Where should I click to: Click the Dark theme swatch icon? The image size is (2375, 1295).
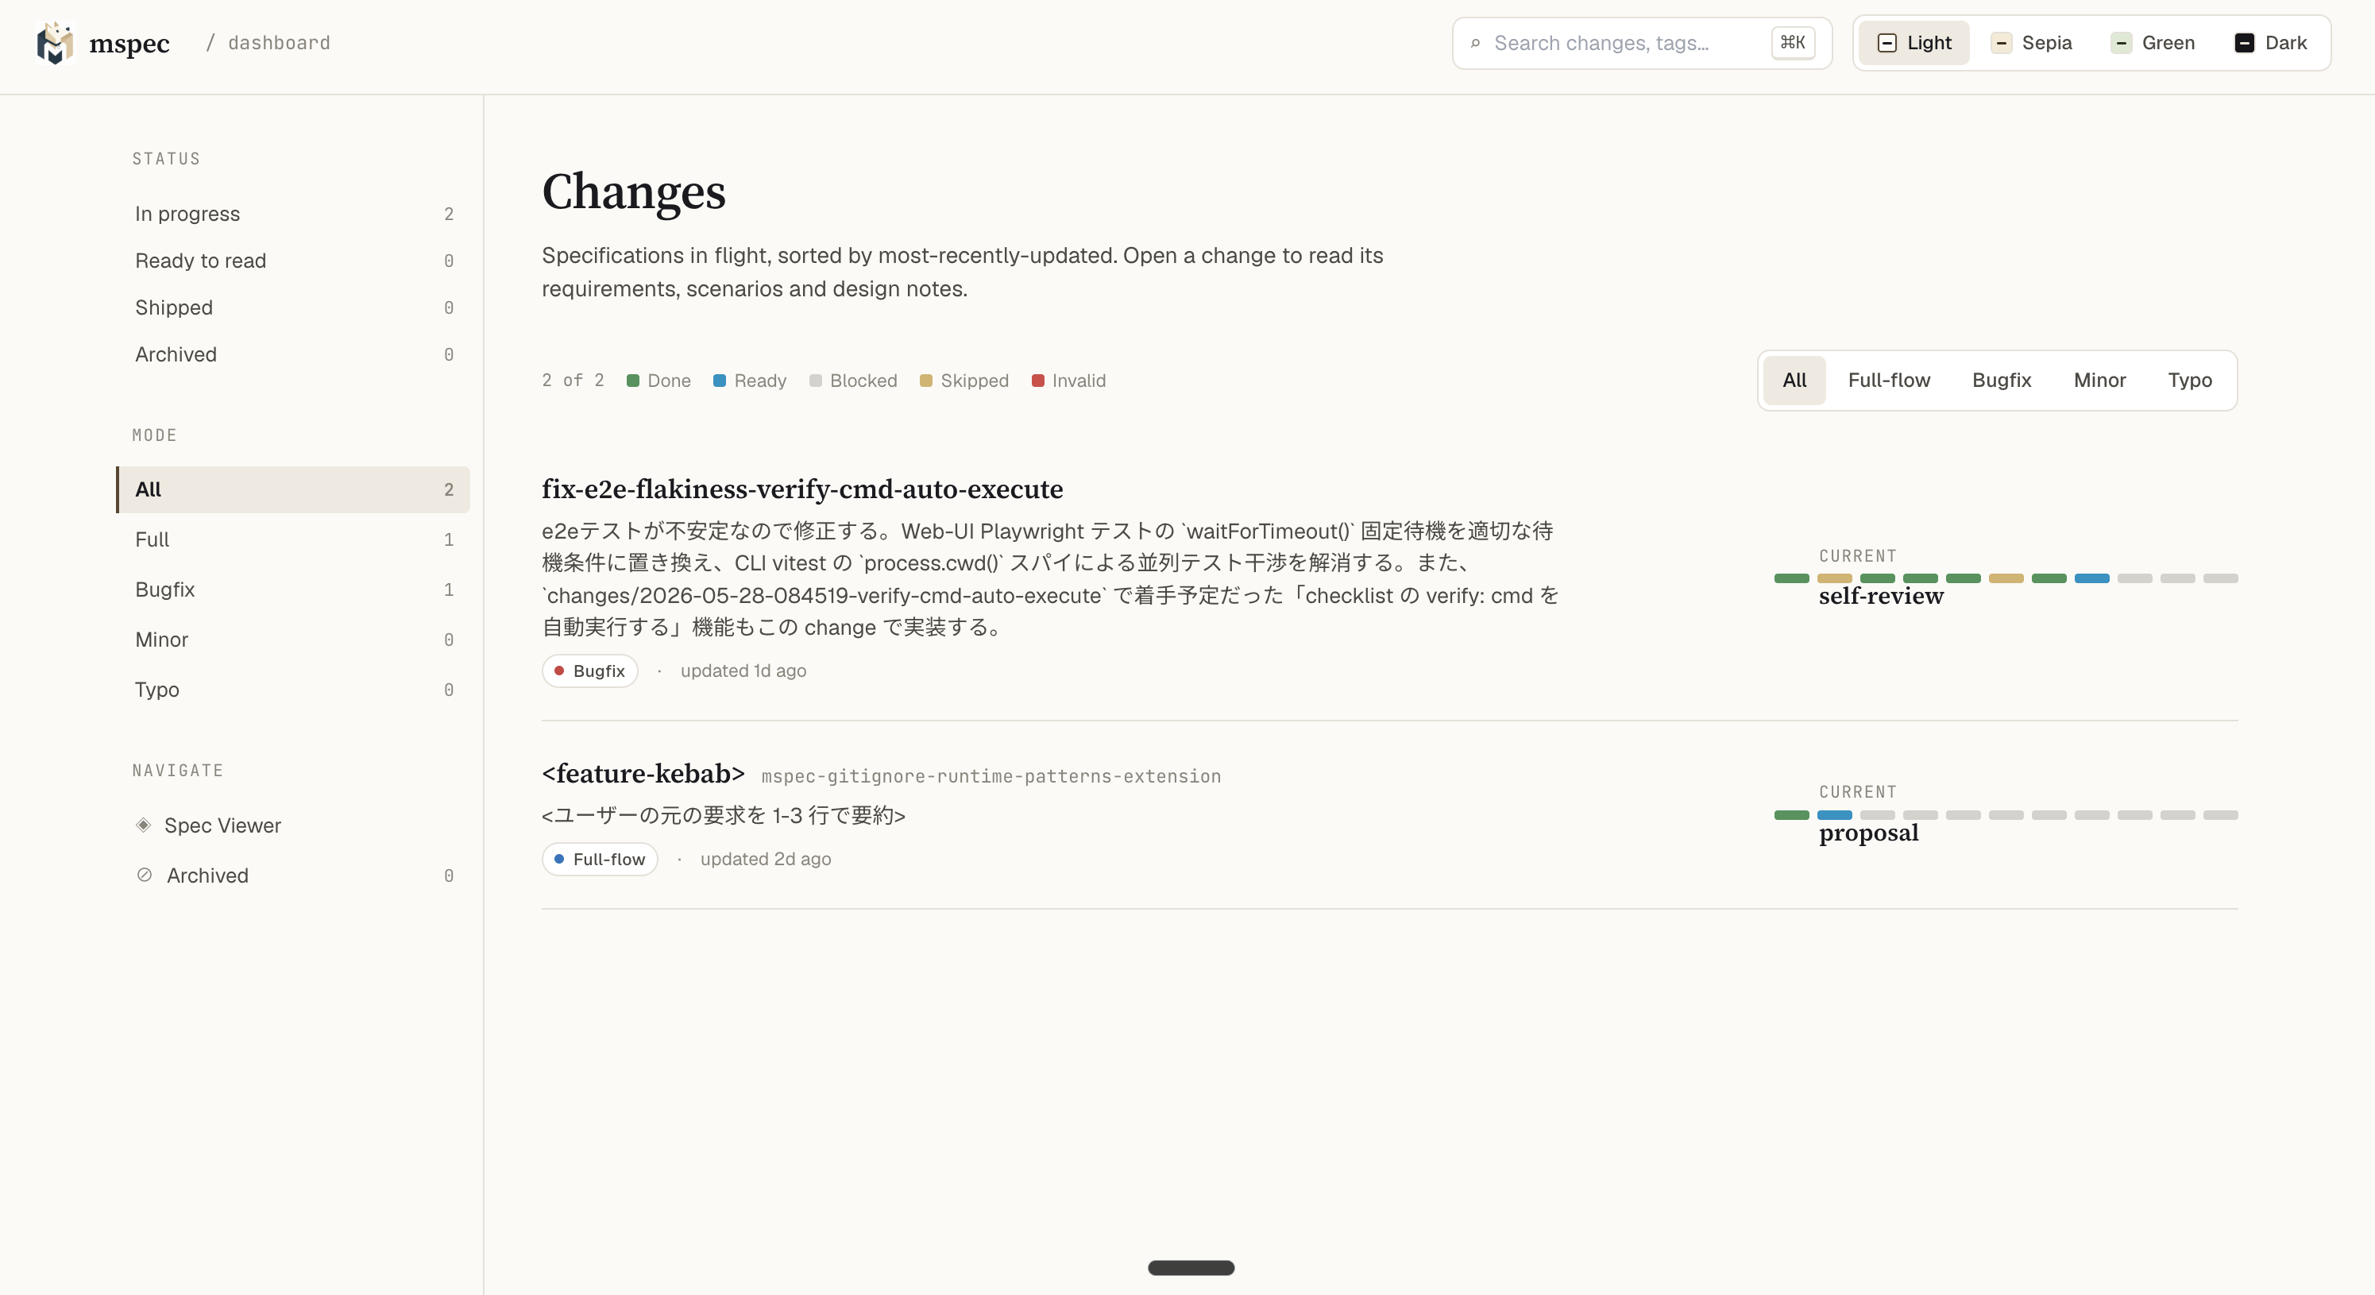pos(2245,44)
